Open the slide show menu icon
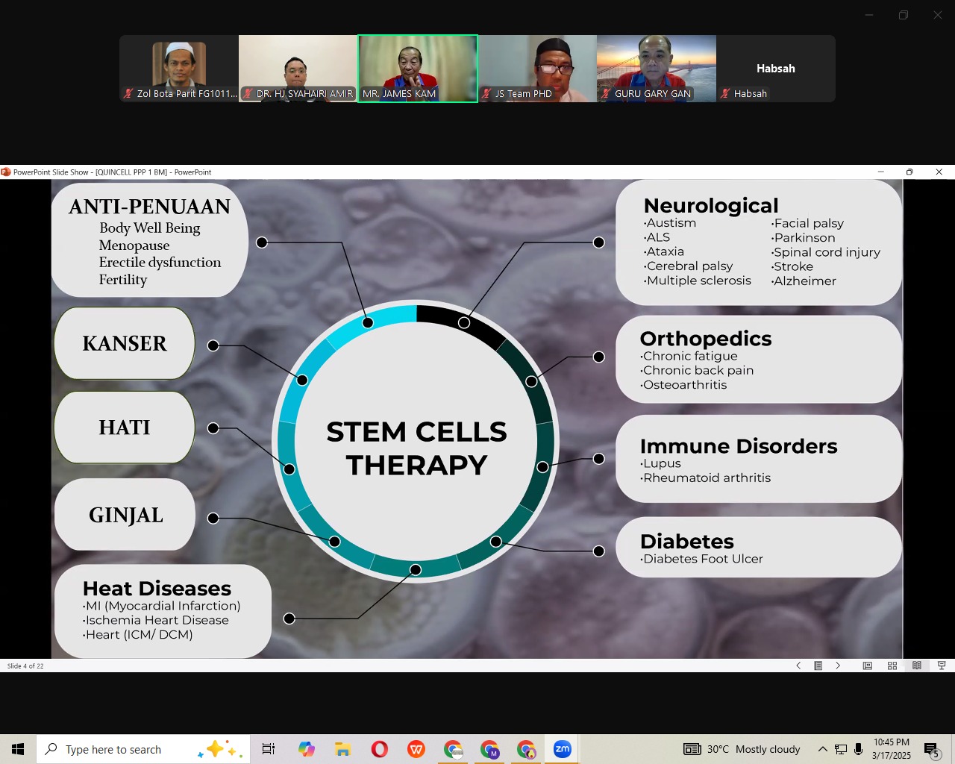 pos(818,666)
